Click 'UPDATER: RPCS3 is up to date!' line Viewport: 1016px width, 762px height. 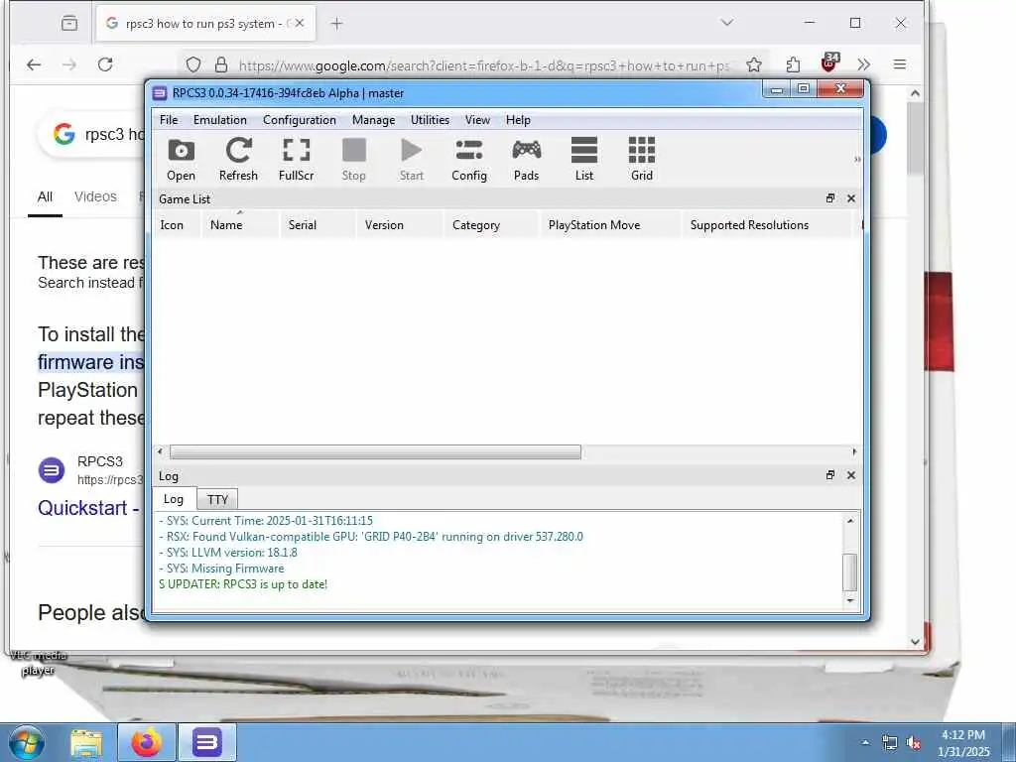pyautogui.click(x=243, y=584)
